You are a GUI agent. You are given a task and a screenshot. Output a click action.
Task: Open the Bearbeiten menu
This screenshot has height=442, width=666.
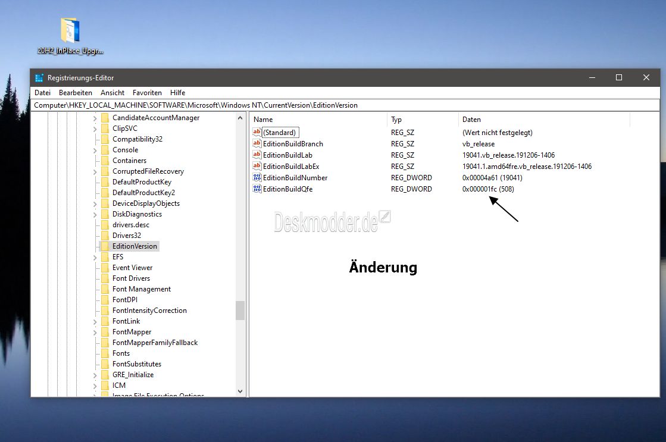(76, 93)
